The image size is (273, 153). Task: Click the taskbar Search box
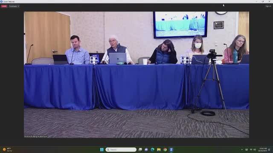tap(121, 150)
